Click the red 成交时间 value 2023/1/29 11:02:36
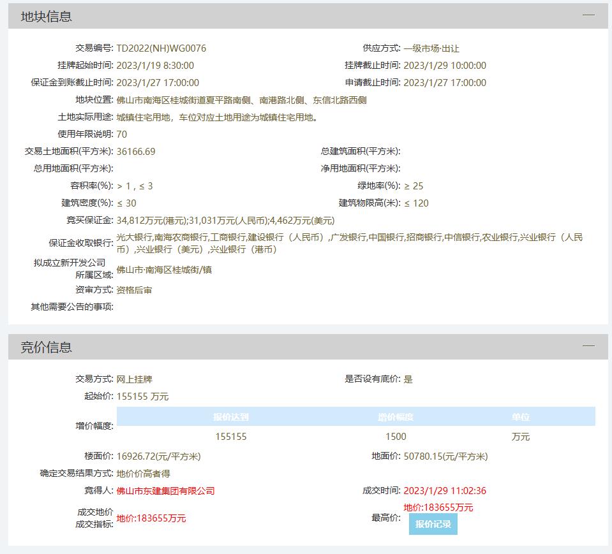Screen dimensions: 612x554 pyautogui.click(x=445, y=491)
